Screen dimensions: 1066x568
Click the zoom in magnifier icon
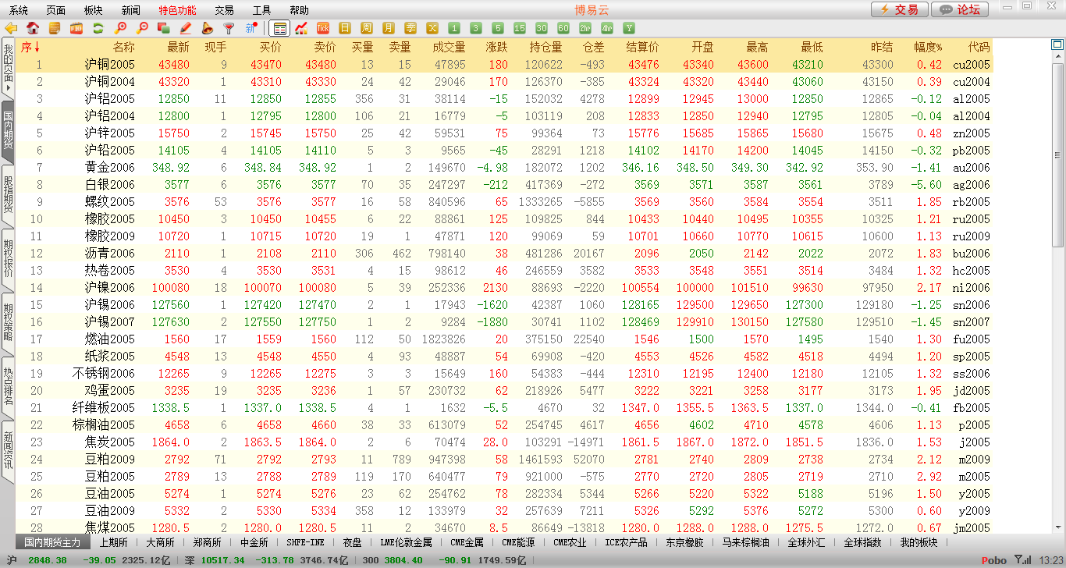[x=120, y=28]
